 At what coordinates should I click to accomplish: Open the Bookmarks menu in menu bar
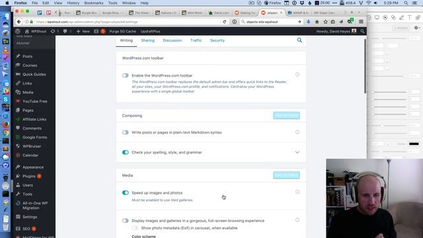coord(94,3)
